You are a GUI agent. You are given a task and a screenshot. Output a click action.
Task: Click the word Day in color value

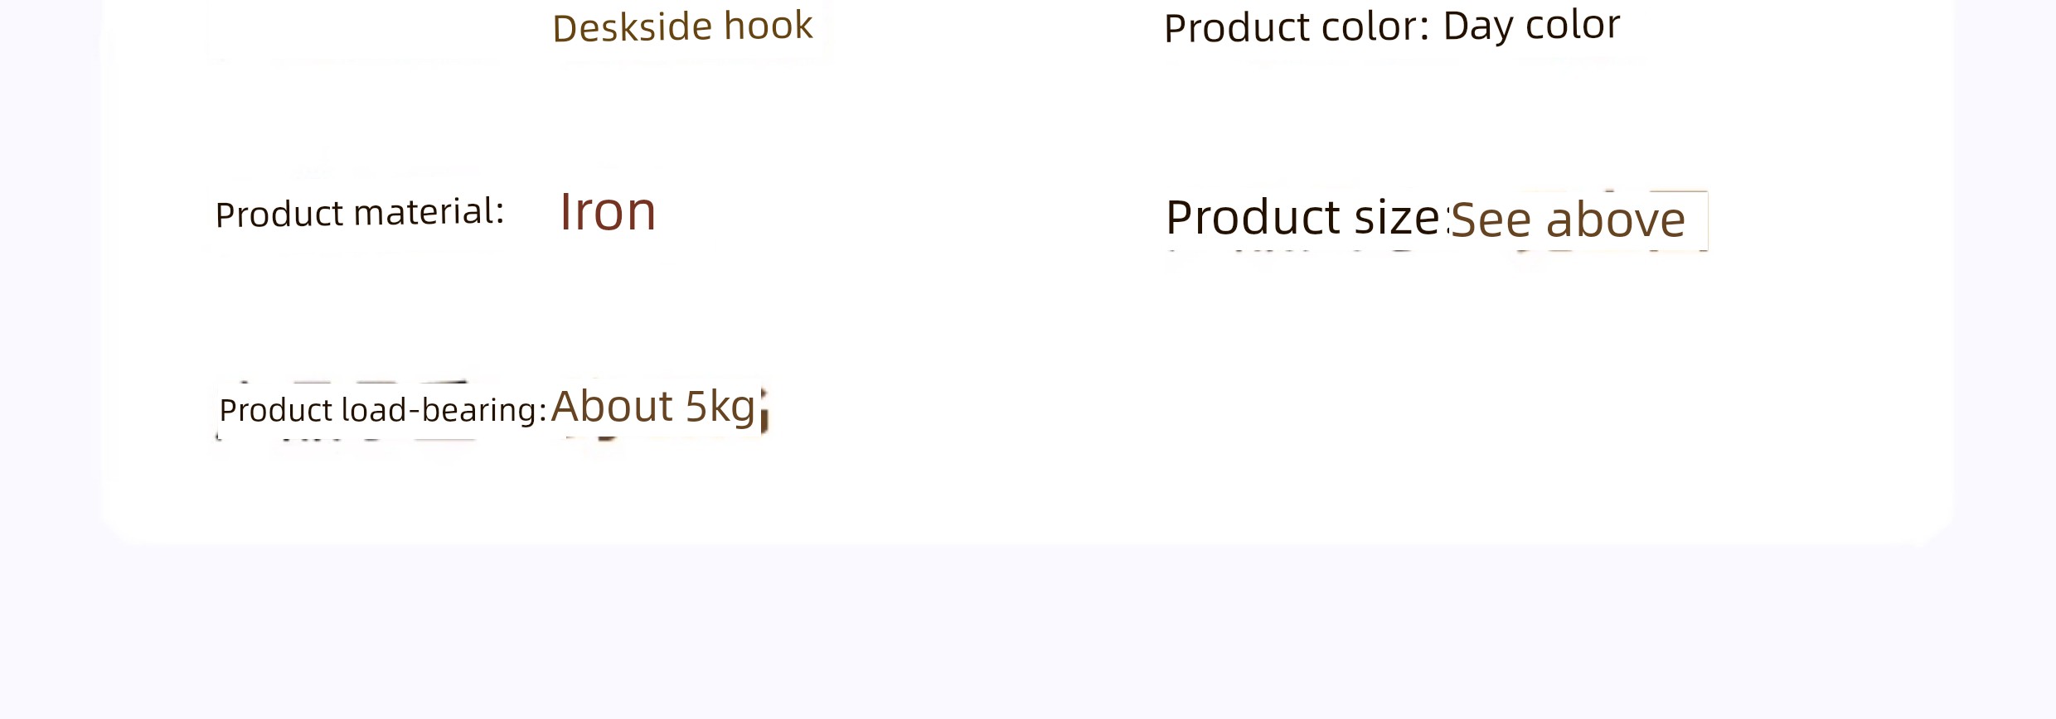click(1478, 26)
